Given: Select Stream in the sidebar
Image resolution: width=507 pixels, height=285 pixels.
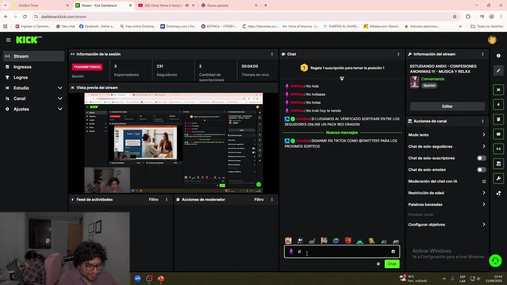Looking at the screenshot, I should click(34, 56).
